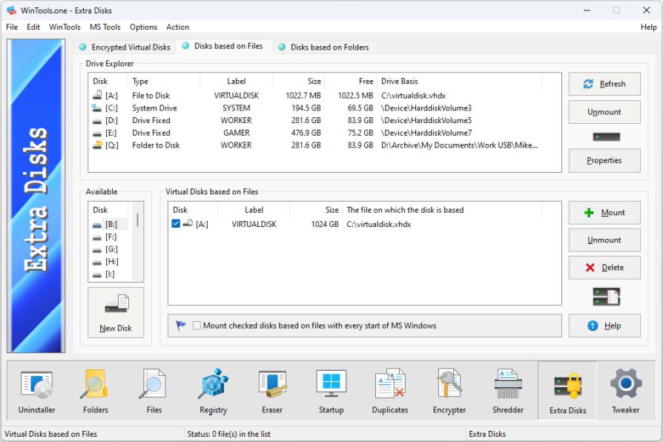
Task: Click the blue flag icon beside mount option
Action: (181, 326)
